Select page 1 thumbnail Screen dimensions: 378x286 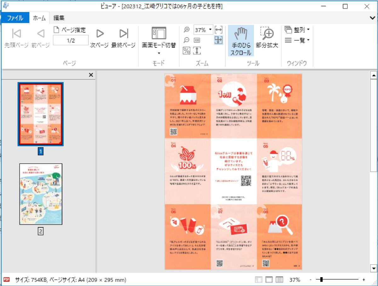41,114
